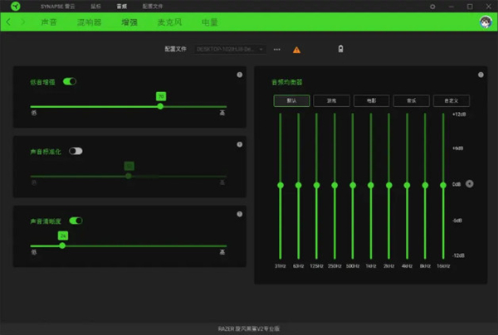Click the 1kHz equalizer slider handle
This screenshot has width=498, height=335.
(370, 184)
